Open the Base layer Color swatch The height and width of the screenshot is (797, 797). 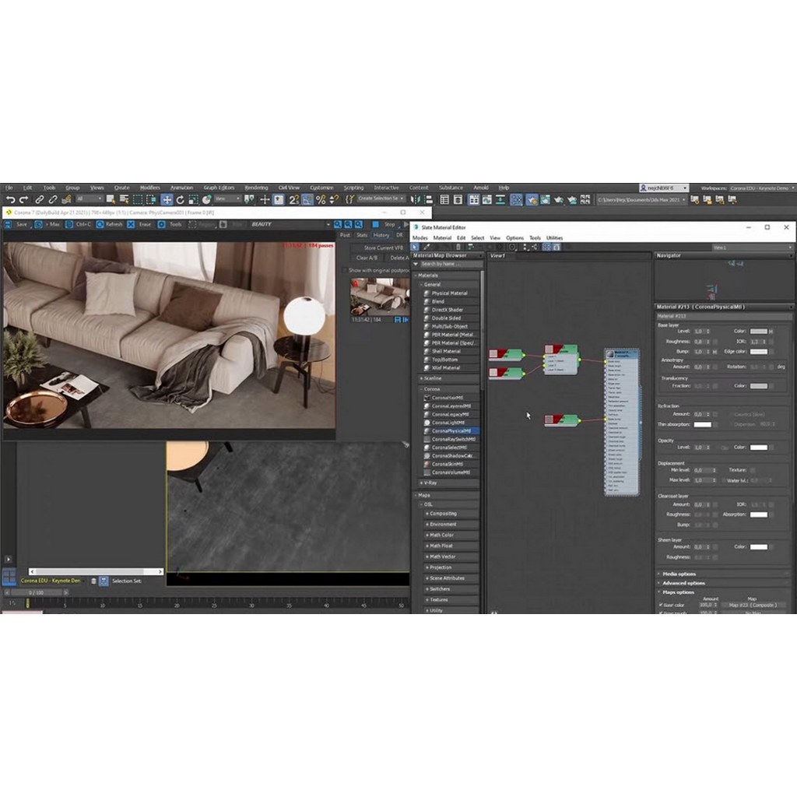pyautogui.click(x=757, y=332)
